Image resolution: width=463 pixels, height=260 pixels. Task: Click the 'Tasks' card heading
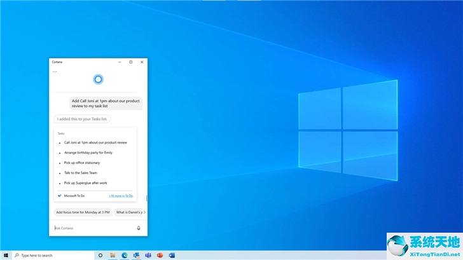pos(61,133)
